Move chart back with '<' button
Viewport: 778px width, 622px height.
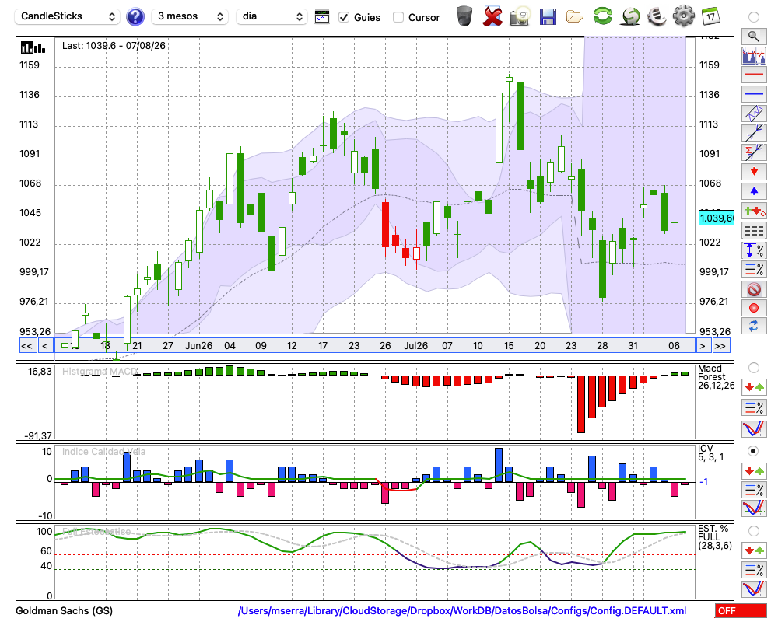point(45,346)
